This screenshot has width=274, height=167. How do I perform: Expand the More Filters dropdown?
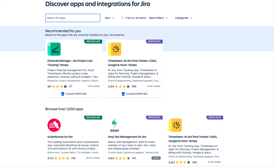click(x=158, y=18)
